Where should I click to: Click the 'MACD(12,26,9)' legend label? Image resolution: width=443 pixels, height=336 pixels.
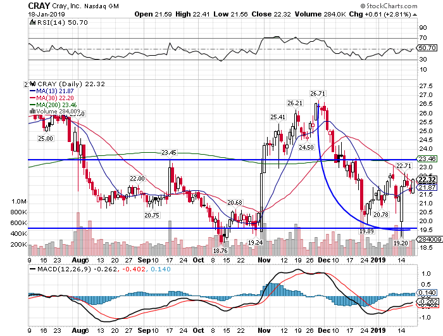point(64,269)
